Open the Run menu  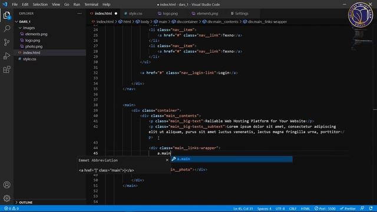point(77,4)
